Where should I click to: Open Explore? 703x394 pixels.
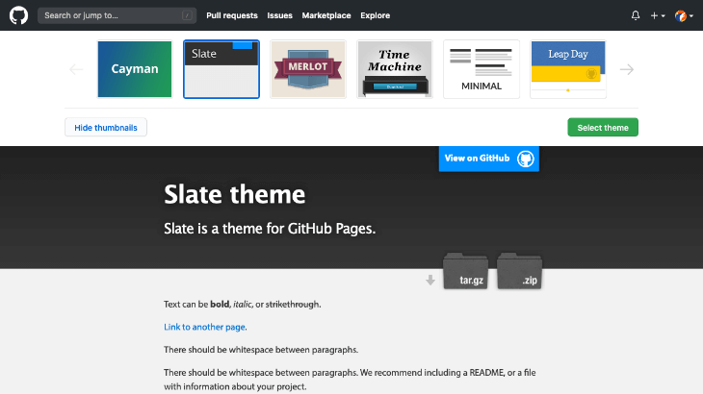376,15
